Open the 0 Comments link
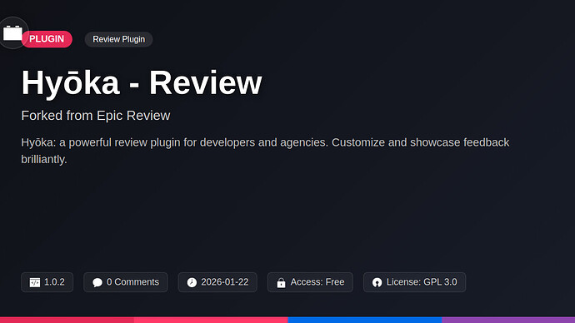The image size is (575, 323). coord(125,282)
